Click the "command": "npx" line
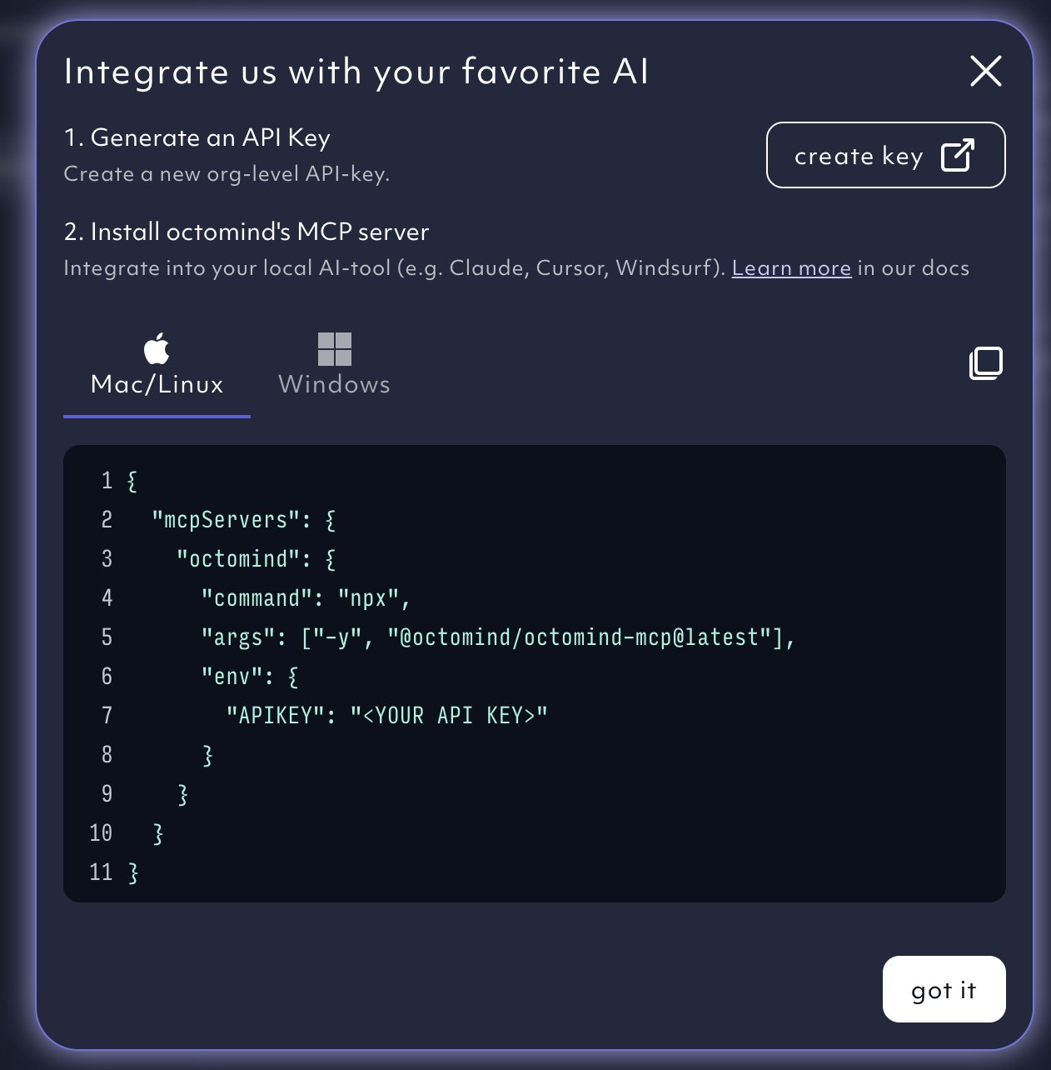This screenshot has width=1051, height=1070. tap(306, 598)
